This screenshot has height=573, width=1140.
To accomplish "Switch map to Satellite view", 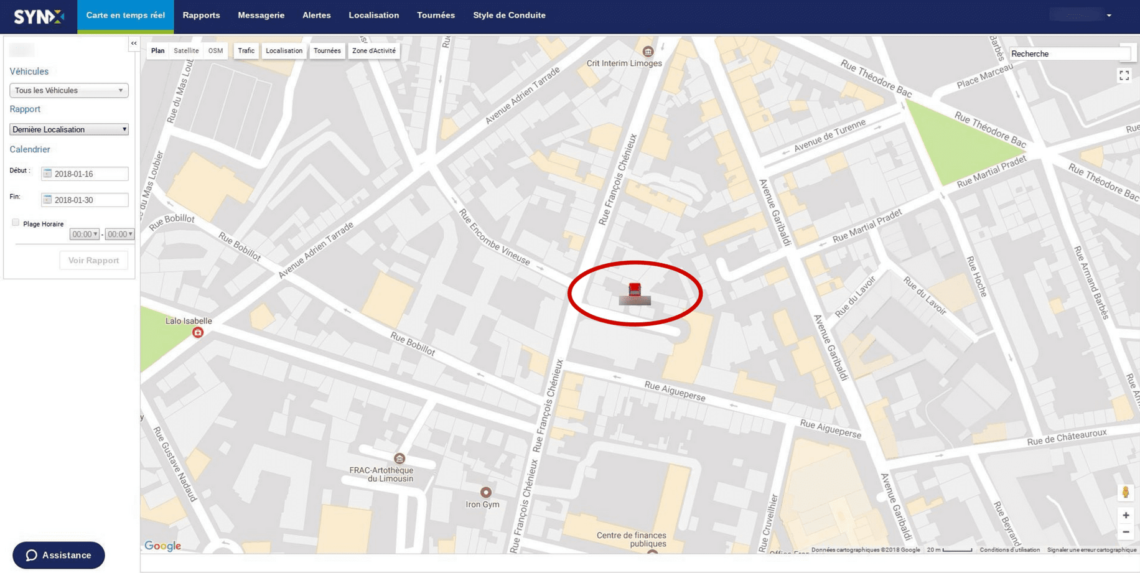I will pyautogui.click(x=186, y=51).
